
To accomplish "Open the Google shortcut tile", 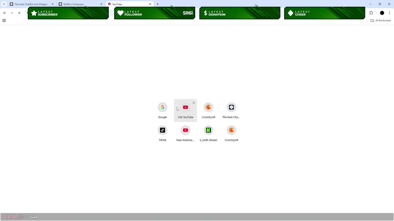I will point(163,110).
